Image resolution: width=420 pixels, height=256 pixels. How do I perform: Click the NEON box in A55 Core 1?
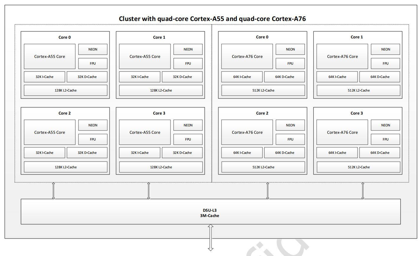point(188,49)
